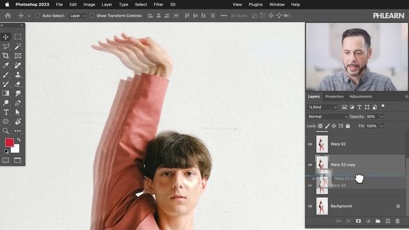Image resolution: width=409 pixels, height=230 pixels.
Task: Open the Move tool preset picker chevron
Action: pyautogui.click(x=29, y=16)
